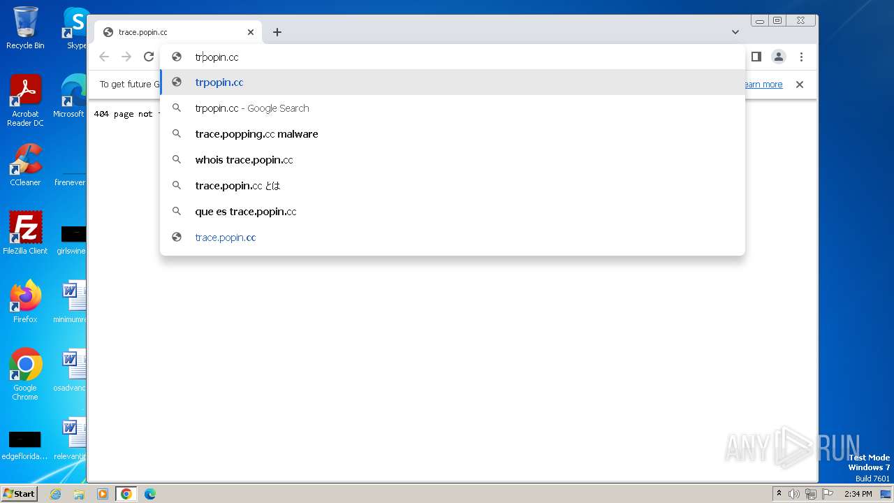The image size is (894, 503).
Task: Close the trace.popin.cc tab
Action: 251,32
